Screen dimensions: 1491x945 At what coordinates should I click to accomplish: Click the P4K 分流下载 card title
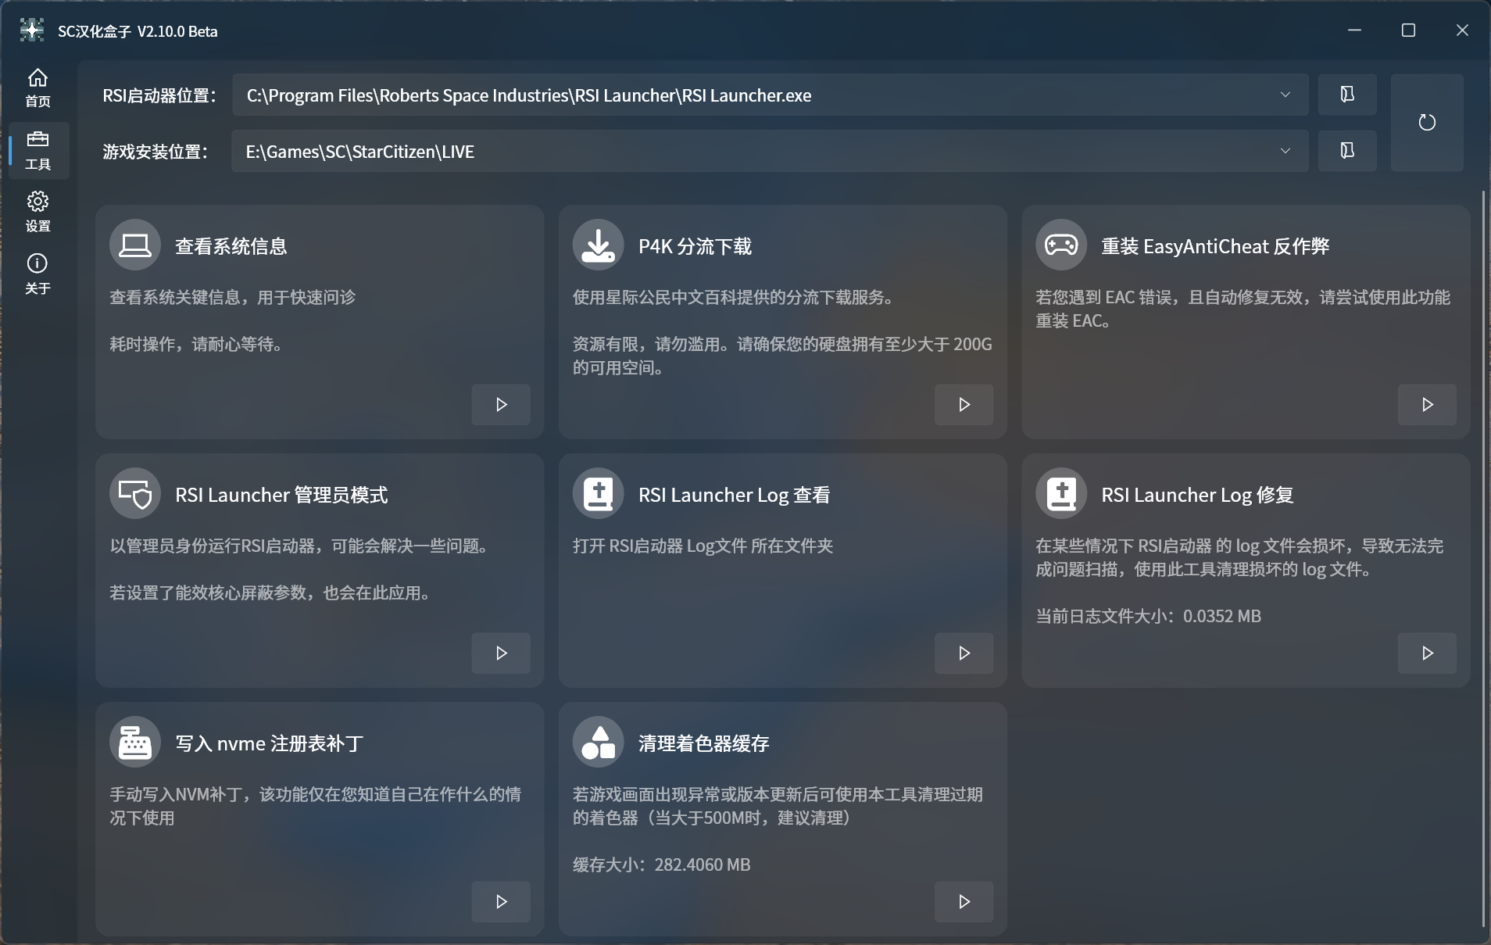coord(695,246)
